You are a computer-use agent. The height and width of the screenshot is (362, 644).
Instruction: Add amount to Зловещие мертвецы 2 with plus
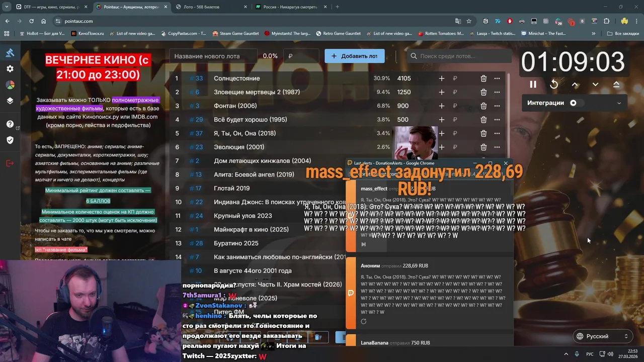442,92
